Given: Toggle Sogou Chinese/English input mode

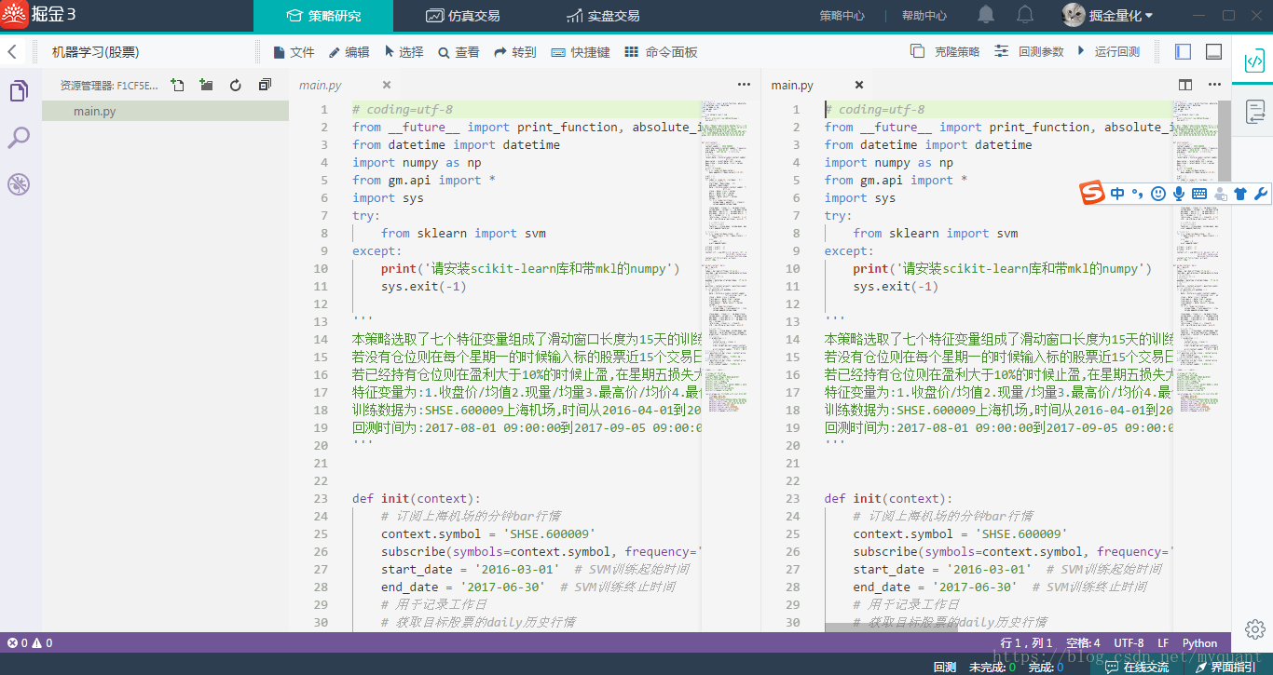Looking at the screenshot, I should point(1117,194).
